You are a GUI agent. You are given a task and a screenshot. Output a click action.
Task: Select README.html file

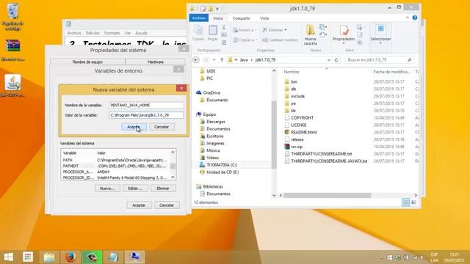tap(303, 132)
